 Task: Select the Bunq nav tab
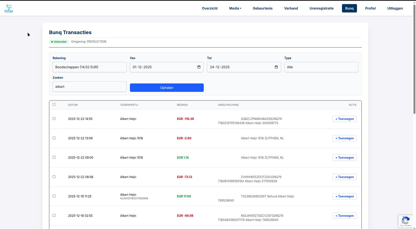(x=349, y=8)
